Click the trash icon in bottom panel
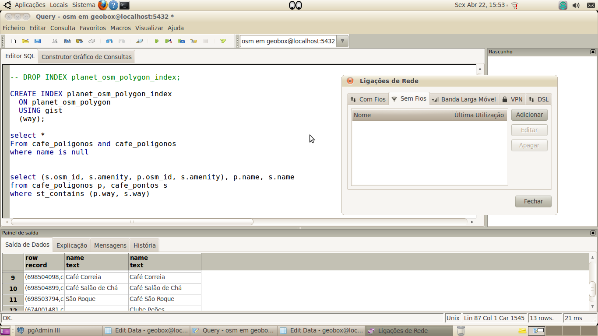 tap(461, 331)
